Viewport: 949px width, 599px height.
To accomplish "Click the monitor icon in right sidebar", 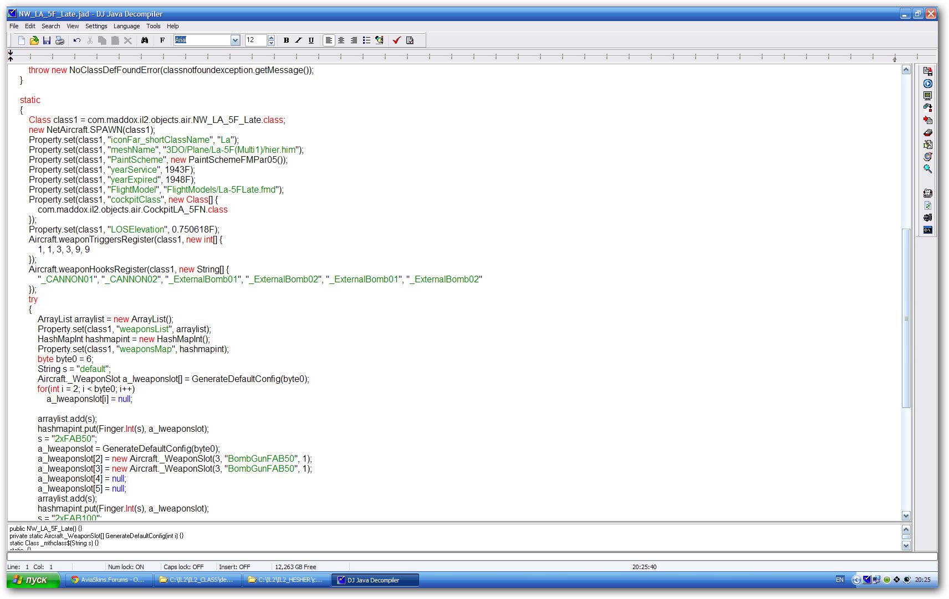I will point(928,96).
